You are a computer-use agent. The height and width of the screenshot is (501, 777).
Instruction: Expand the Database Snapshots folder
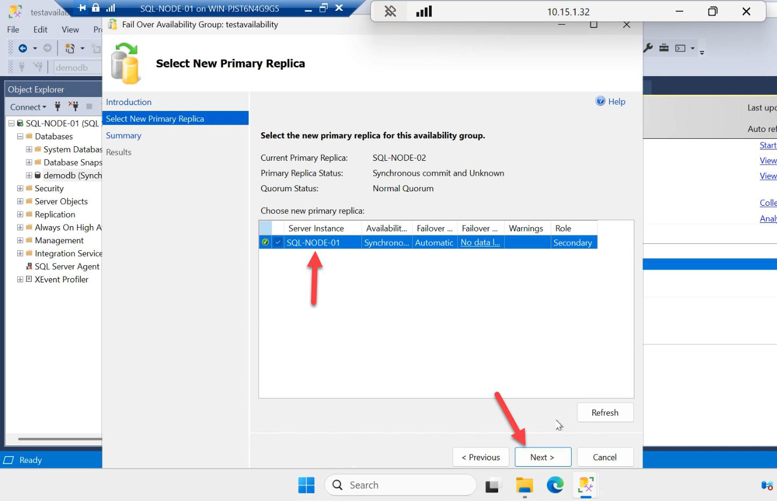(29, 162)
